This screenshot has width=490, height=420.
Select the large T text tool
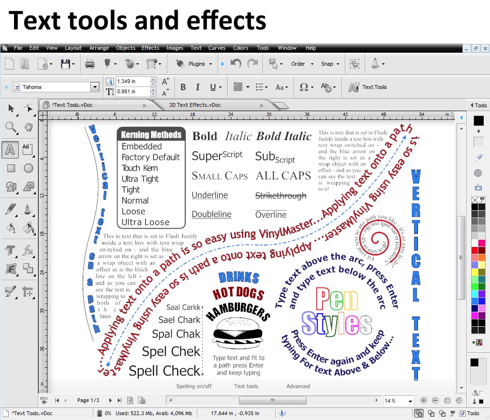click(x=10, y=250)
